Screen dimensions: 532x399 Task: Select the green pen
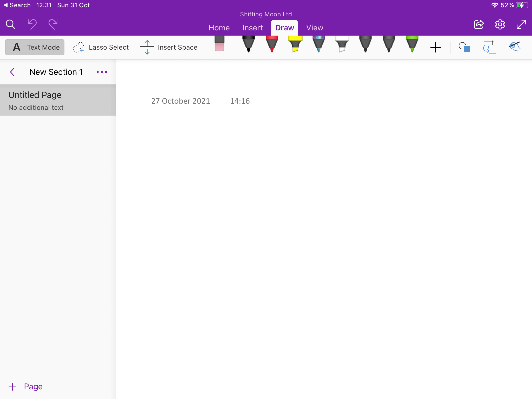tap(412, 44)
